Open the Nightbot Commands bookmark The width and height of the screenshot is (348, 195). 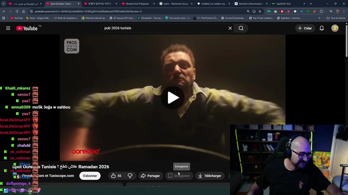point(289,18)
